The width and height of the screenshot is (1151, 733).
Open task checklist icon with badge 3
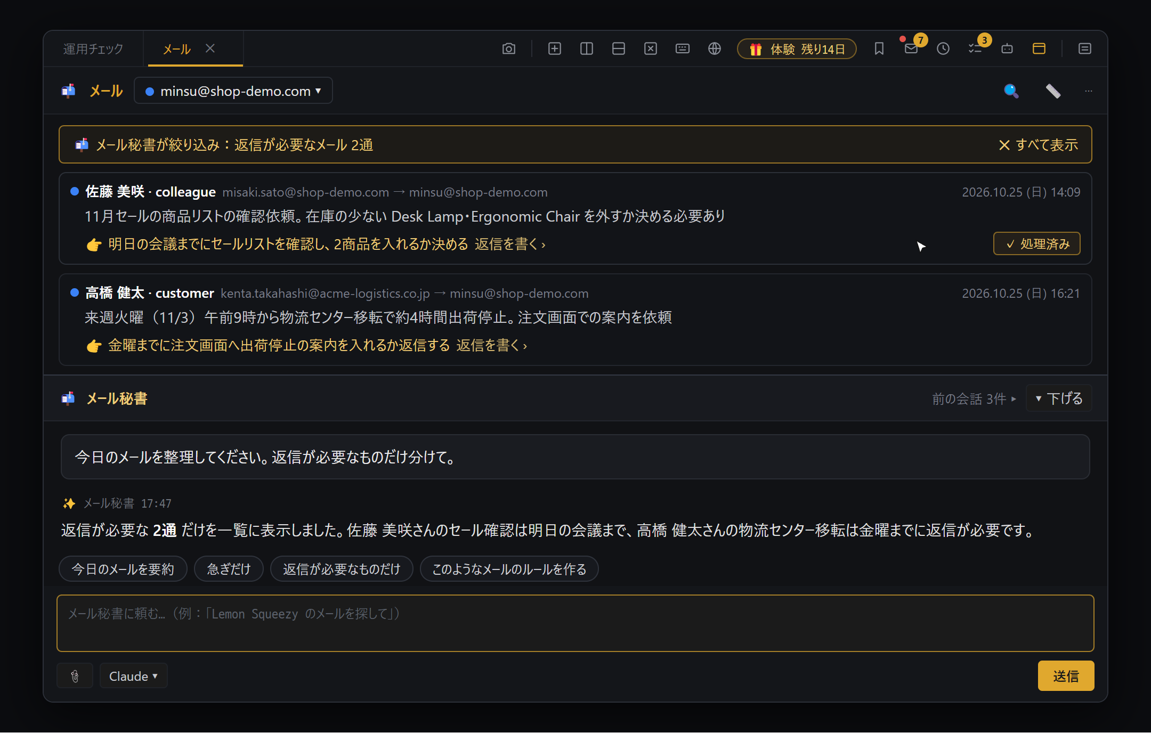pyautogui.click(x=975, y=48)
